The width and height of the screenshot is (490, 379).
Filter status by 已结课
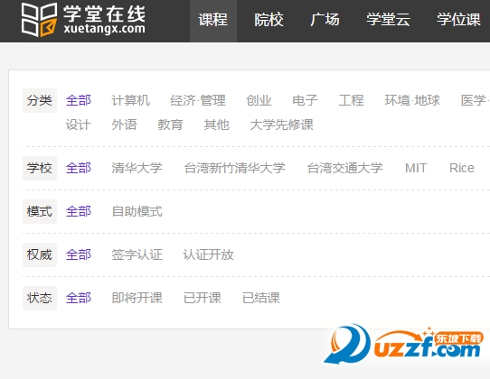coord(261,298)
